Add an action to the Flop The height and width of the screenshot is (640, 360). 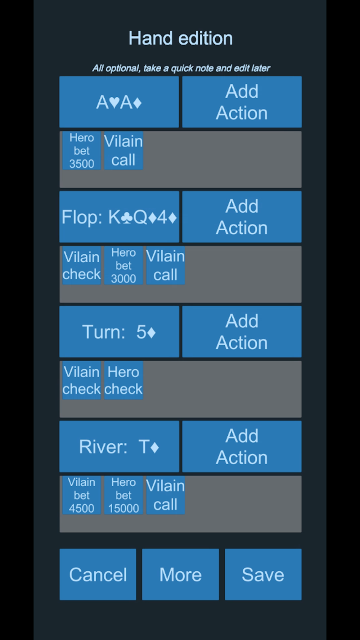point(242,217)
